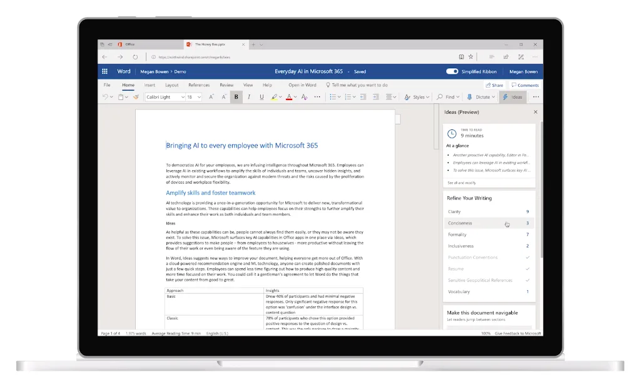Toggle bold formatting
This screenshot has height=387, width=640.
pos(236,97)
